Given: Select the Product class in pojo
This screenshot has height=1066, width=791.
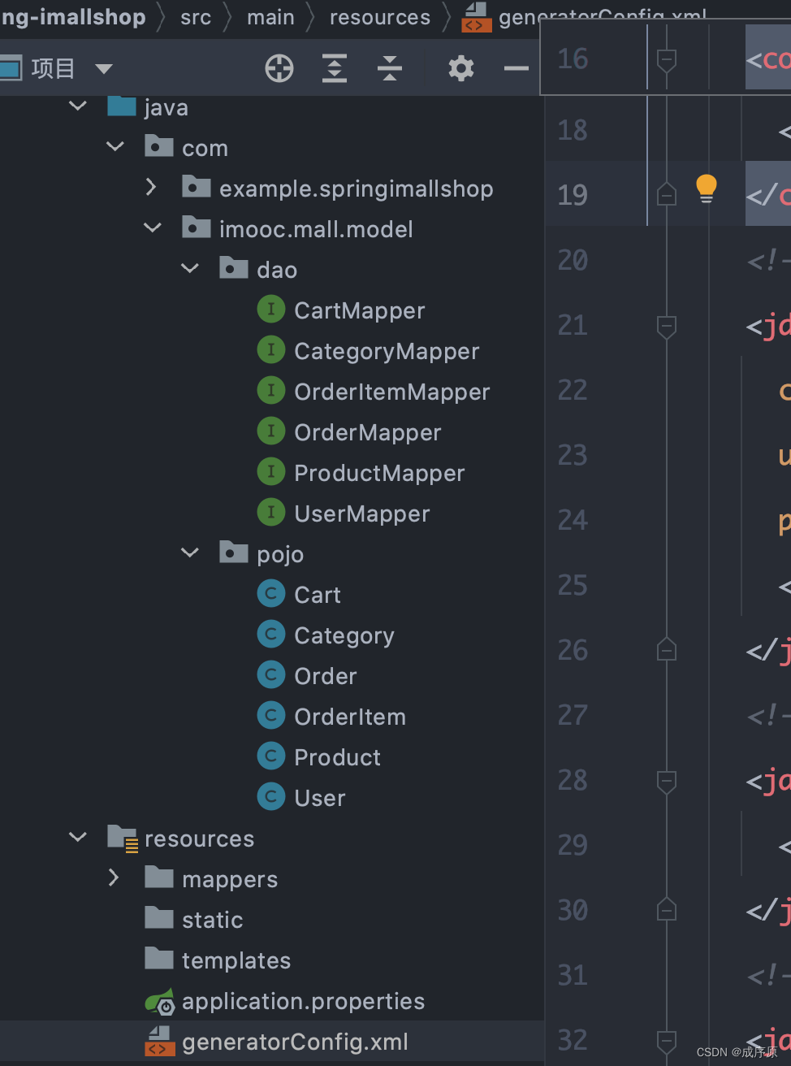Looking at the screenshot, I should 336,756.
